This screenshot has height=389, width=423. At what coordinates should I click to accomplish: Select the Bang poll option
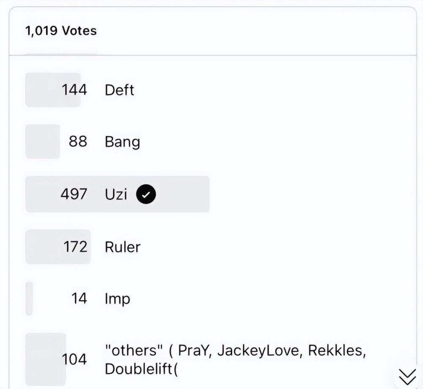[122, 142]
